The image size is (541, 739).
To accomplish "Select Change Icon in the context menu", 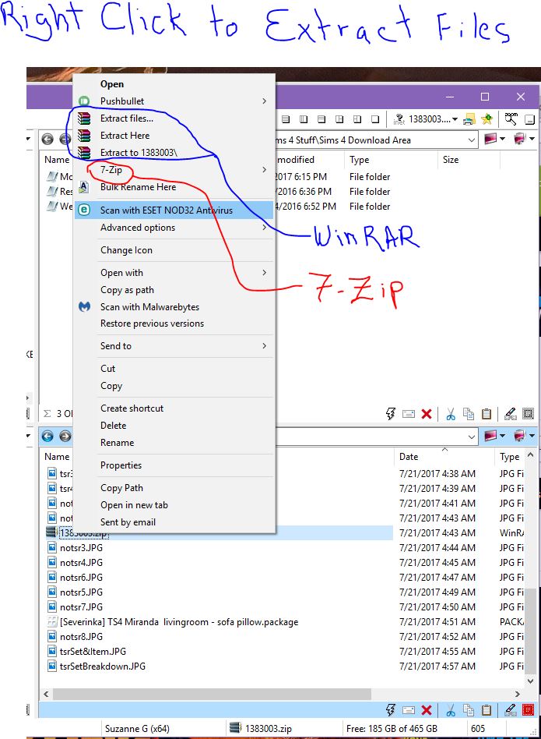I will [126, 250].
